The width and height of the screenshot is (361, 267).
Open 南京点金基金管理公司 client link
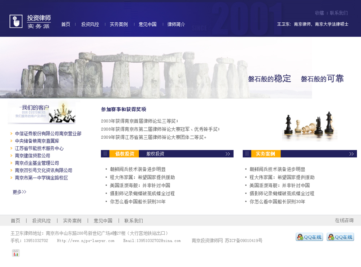[37, 163]
